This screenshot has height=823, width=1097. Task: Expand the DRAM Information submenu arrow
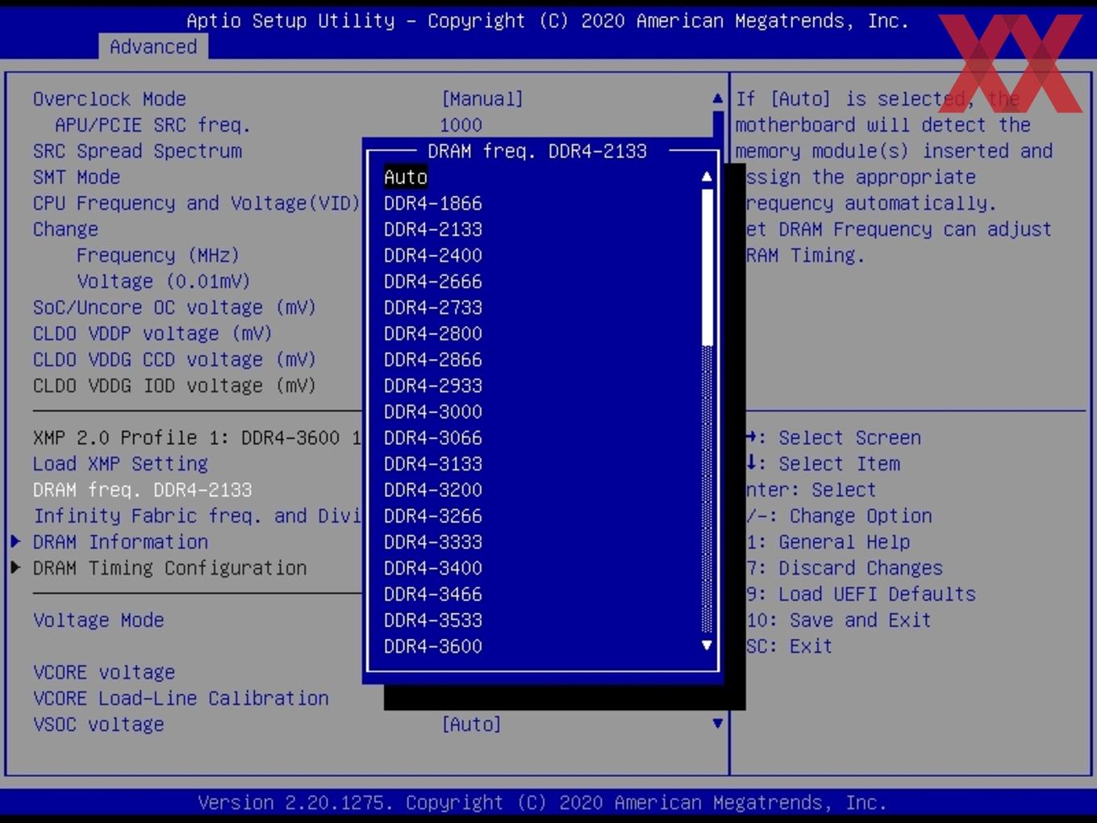pyautogui.click(x=15, y=541)
